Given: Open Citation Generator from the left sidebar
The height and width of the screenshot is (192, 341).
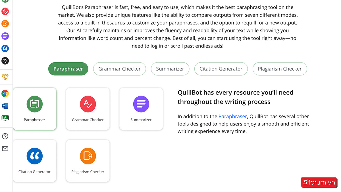Looking at the screenshot, I should pyautogui.click(x=5, y=48).
